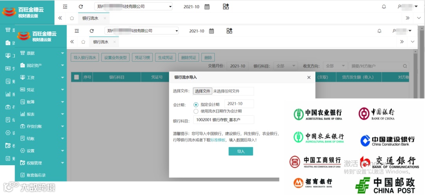Open the company dropdown in the front window
Viewport: 425px width, 195px height.
coord(142,31)
